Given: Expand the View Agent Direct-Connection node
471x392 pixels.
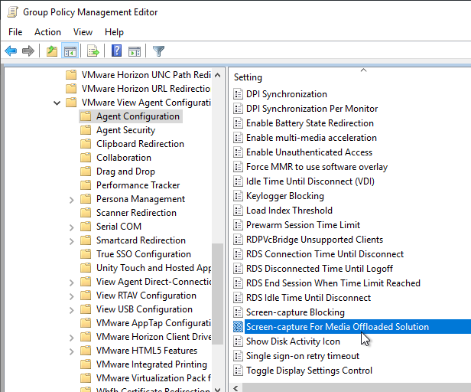Looking at the screenshot, I should point(72,283).
